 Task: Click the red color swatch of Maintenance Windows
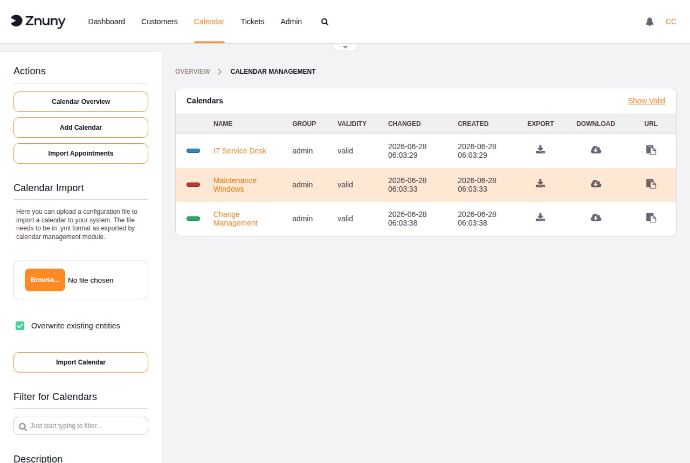[x=193, y=185]
